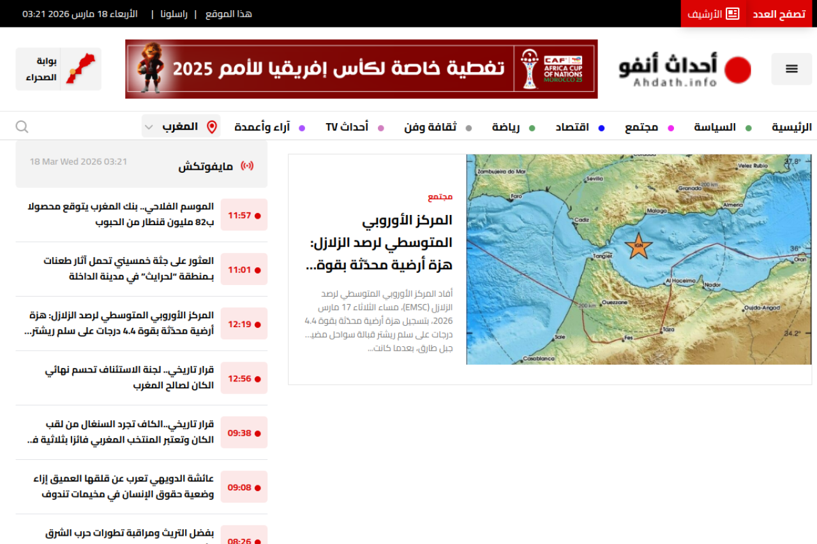The height and width of the screenshot is (544, 817).
Task: Open the 12:19 earthquake news item headline
Action: pyautogui.click(x=119, y=323)
